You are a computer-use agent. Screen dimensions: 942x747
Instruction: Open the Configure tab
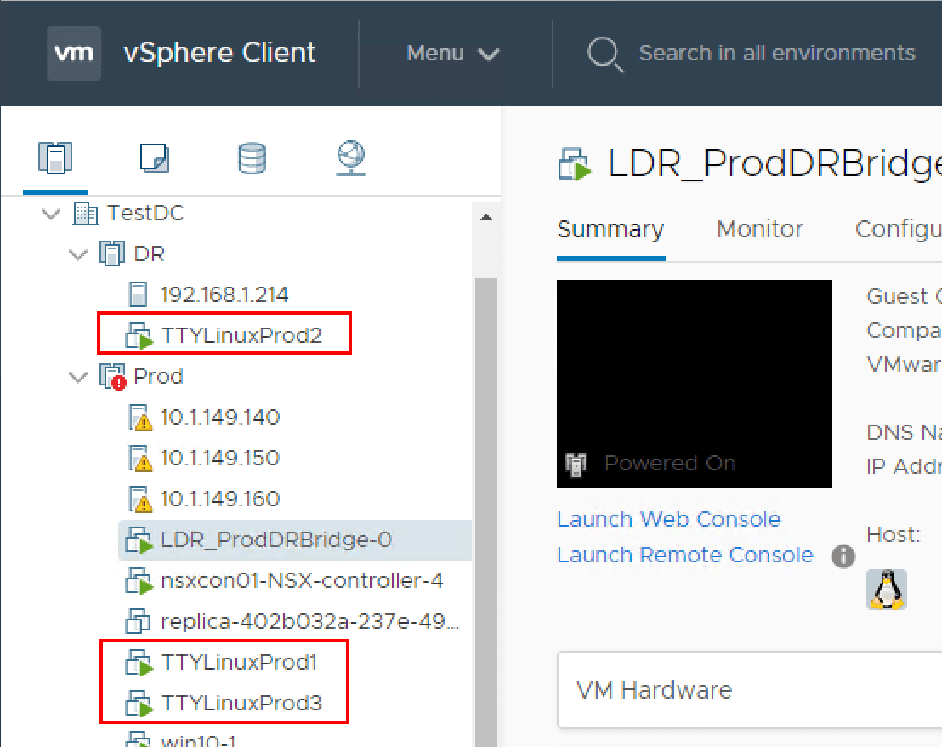pos(898,230)
